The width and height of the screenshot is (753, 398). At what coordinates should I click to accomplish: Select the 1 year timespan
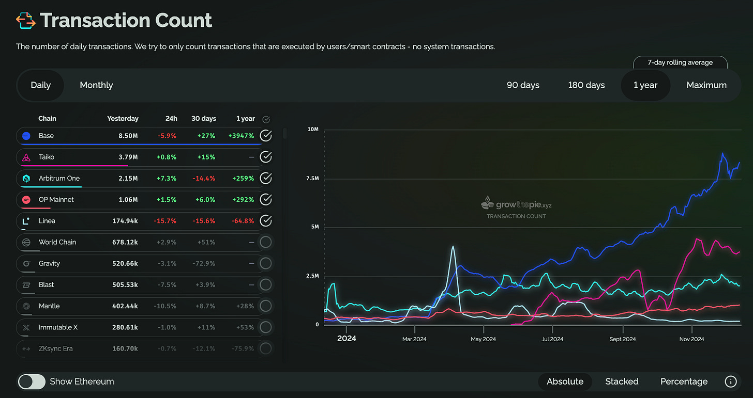pyautogui.click(x=645, y=85)
